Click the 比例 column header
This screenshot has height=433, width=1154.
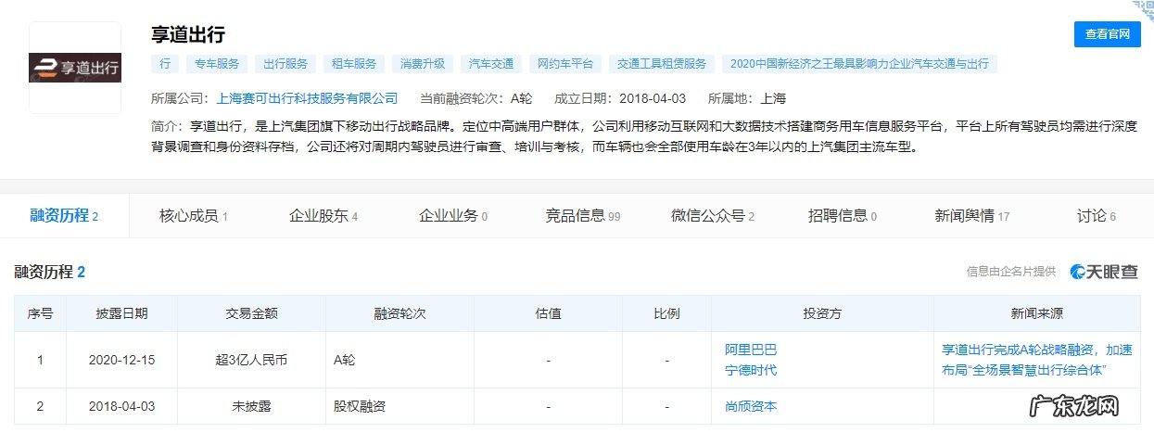(x=666, y=313)
